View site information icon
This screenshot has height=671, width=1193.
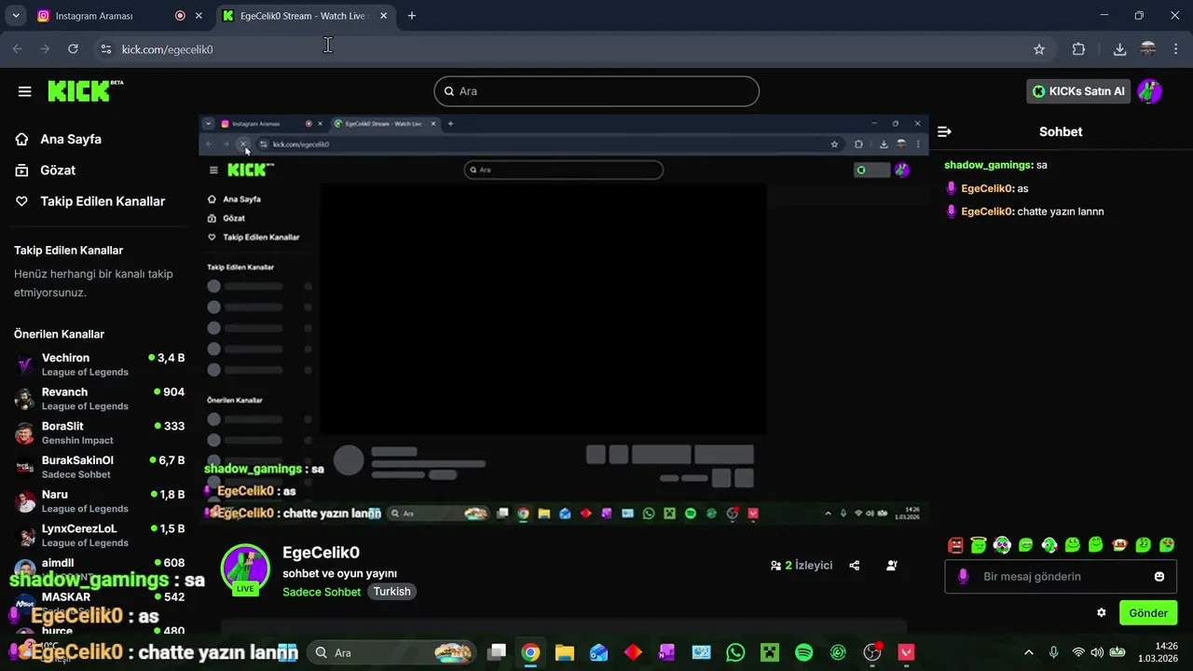pos(105,49)
